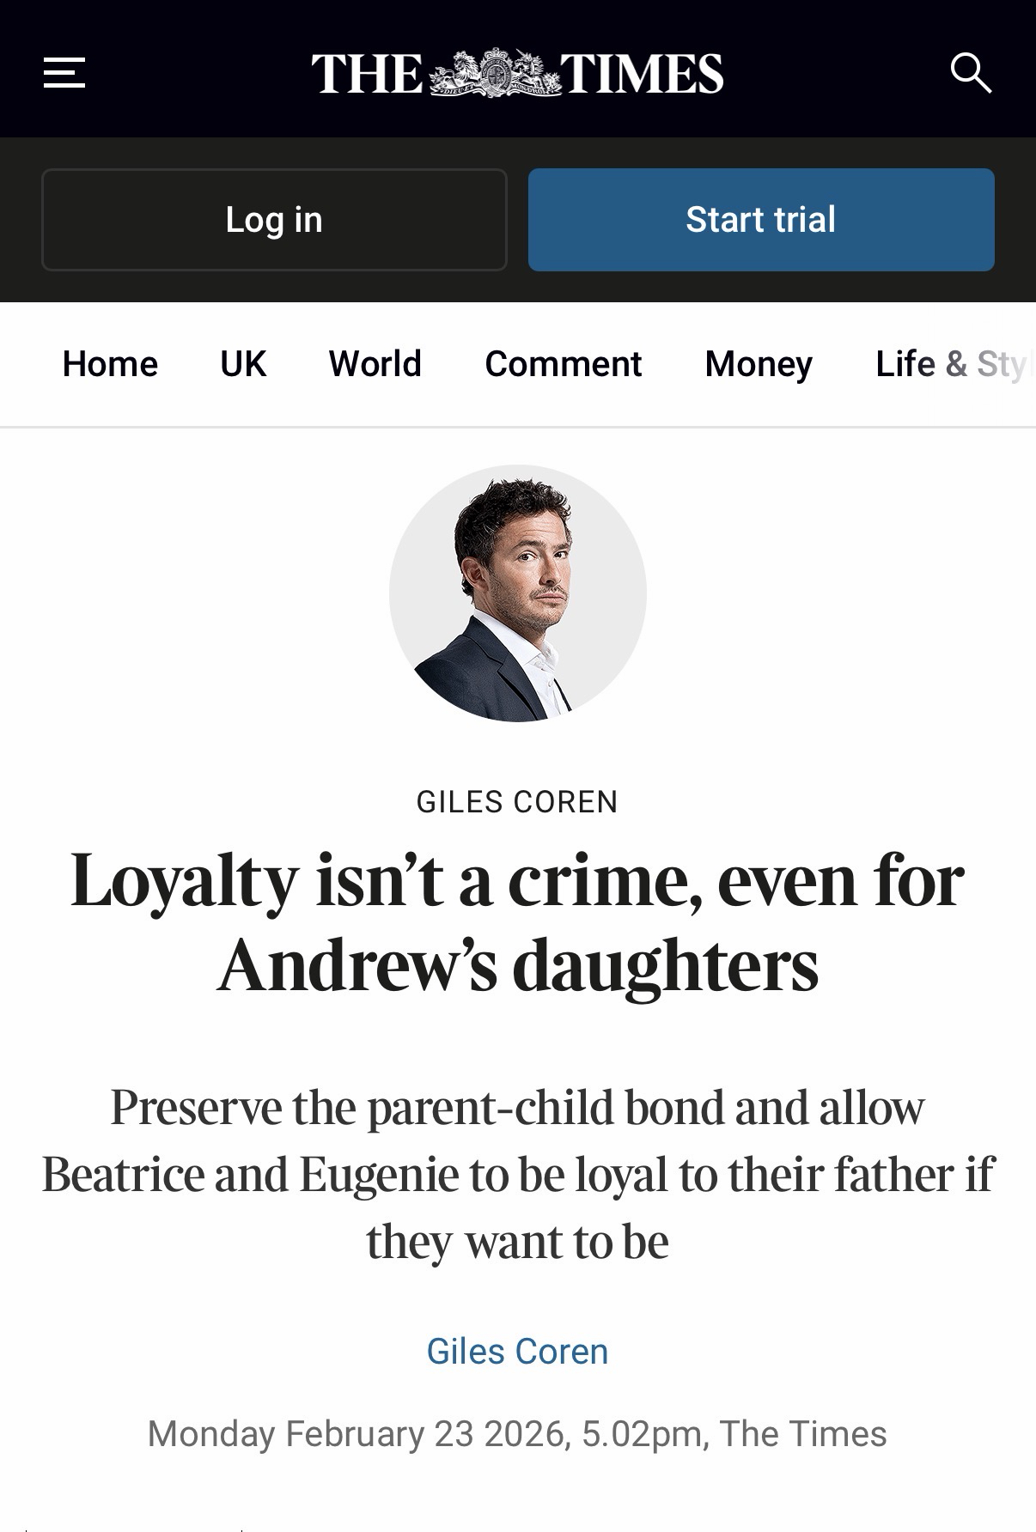Open the UK news section
Screen dimensions: 1036x1532
tap(243, 364)
